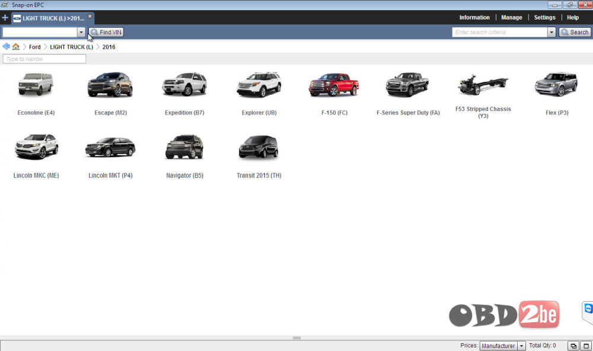Viewport: 593px width, 351px height.
Task: Close the Snap-on EPC window
Action: [585, 5]
